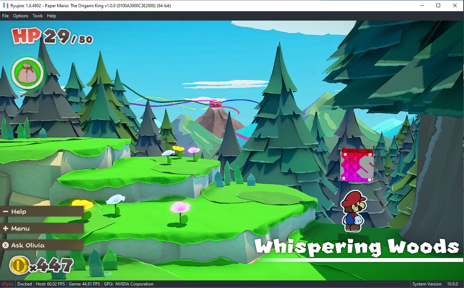Click the Ryujinx app icon in title bar
Viewport: 464px width, 288px height.
tap(6, 6)
